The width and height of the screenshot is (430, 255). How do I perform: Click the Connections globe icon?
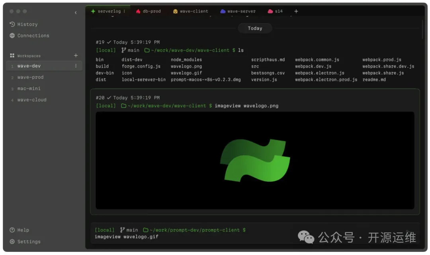click(12, 35)
